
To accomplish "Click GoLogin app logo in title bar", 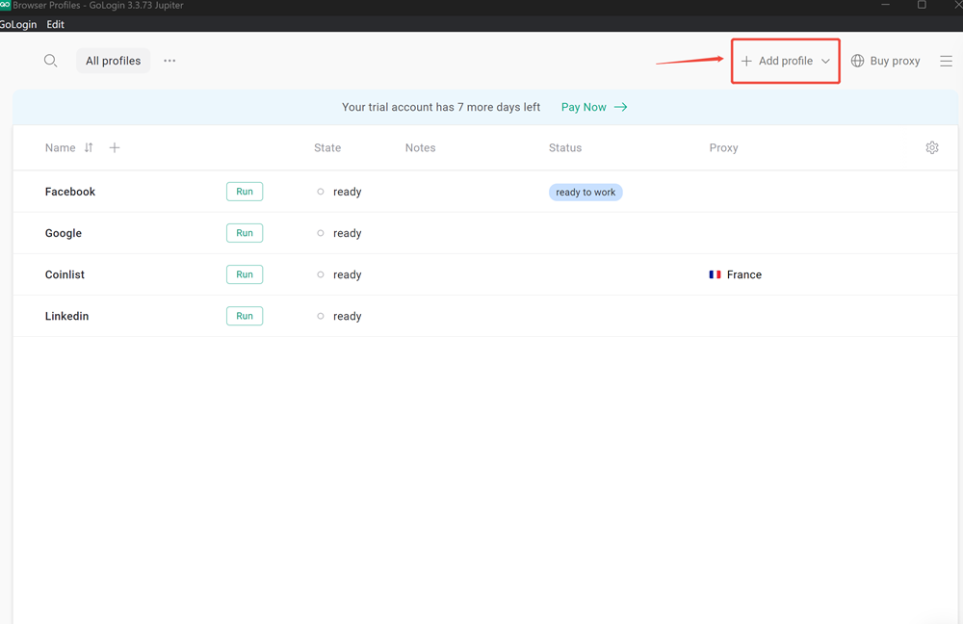I will pos(5,5).
